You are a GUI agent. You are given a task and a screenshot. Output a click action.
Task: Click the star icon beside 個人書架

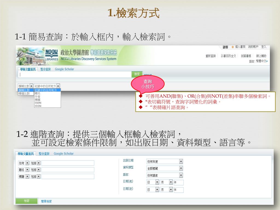(233, 47)
